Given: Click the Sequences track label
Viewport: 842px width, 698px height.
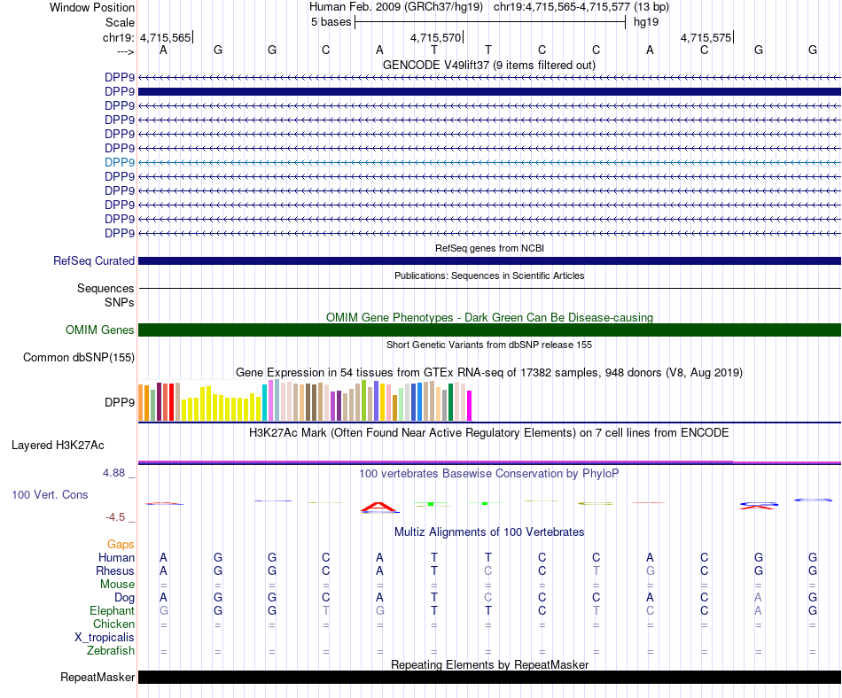Looking at the screenshot, I should click(105, 288).
